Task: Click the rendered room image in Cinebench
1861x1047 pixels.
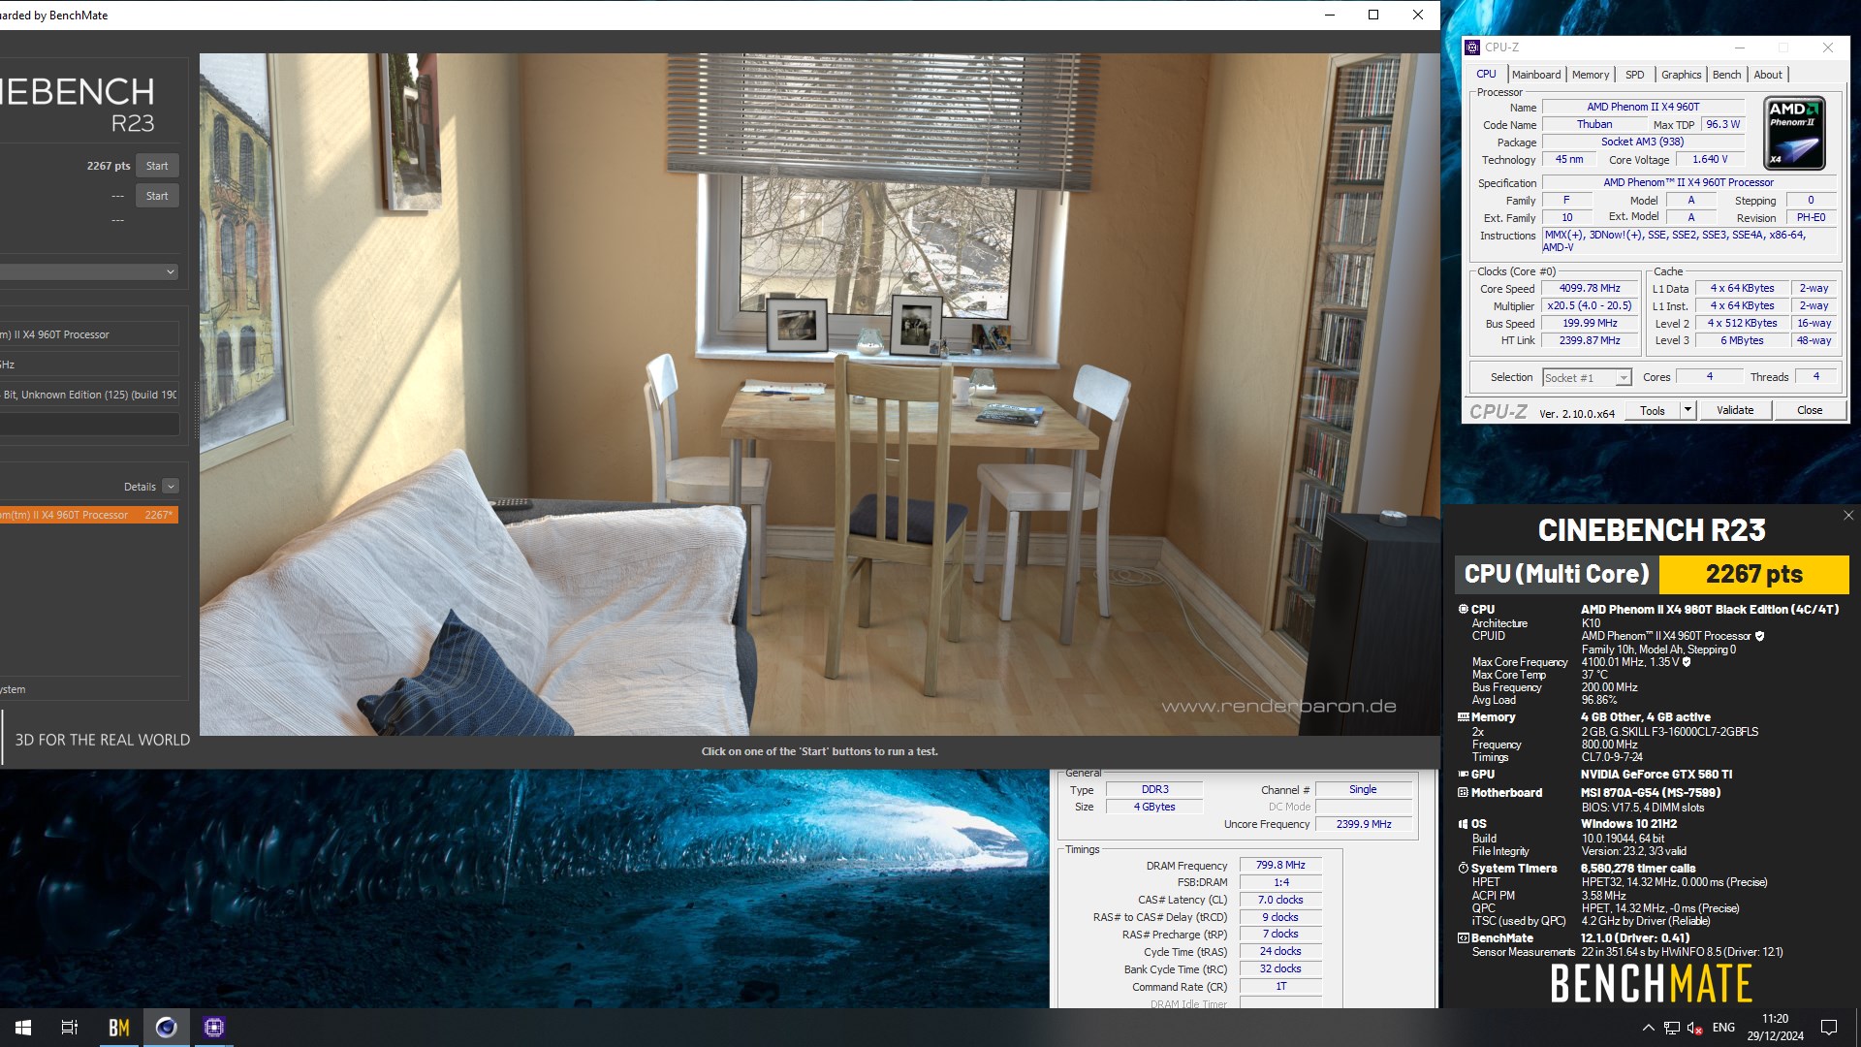Action: click(x=819, y=394)
